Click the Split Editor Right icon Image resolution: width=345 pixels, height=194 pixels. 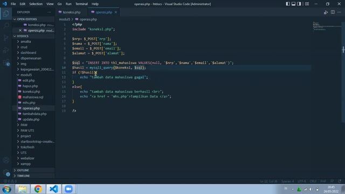pyautogui.click(x=333, y=12)
